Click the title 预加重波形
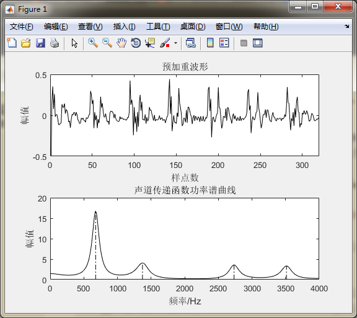 pos(185,67)
